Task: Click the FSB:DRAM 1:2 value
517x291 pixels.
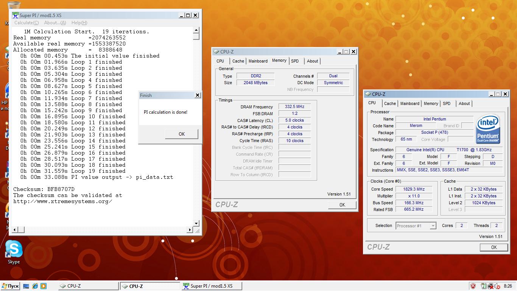Action: 294,114
